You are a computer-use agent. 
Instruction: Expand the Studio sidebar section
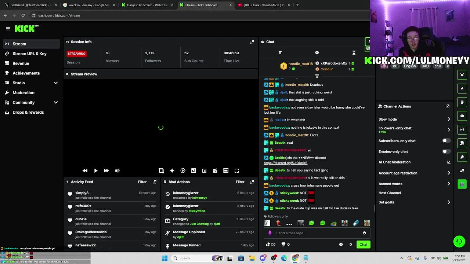pos(56,83)
